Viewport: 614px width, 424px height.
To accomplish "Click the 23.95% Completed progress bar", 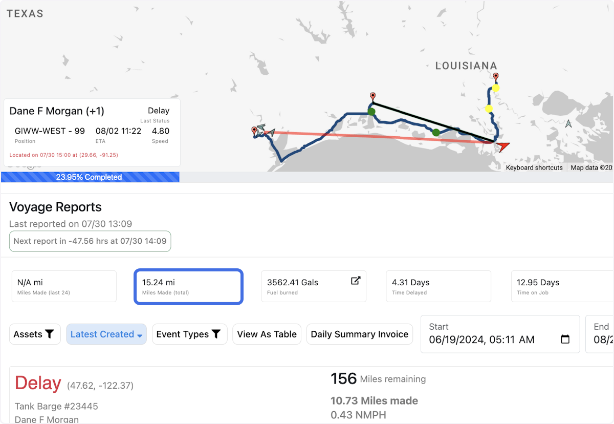I will (90, 177).
